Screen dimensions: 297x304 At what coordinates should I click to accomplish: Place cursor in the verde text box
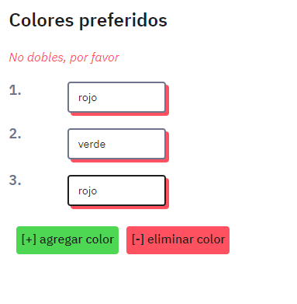pos(116,144)
